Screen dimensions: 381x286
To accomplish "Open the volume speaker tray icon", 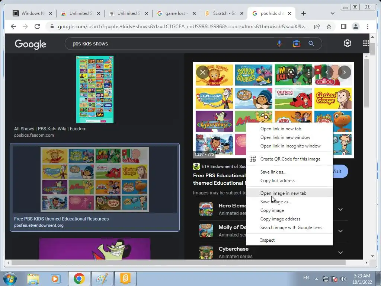I will tap(343, 279).
